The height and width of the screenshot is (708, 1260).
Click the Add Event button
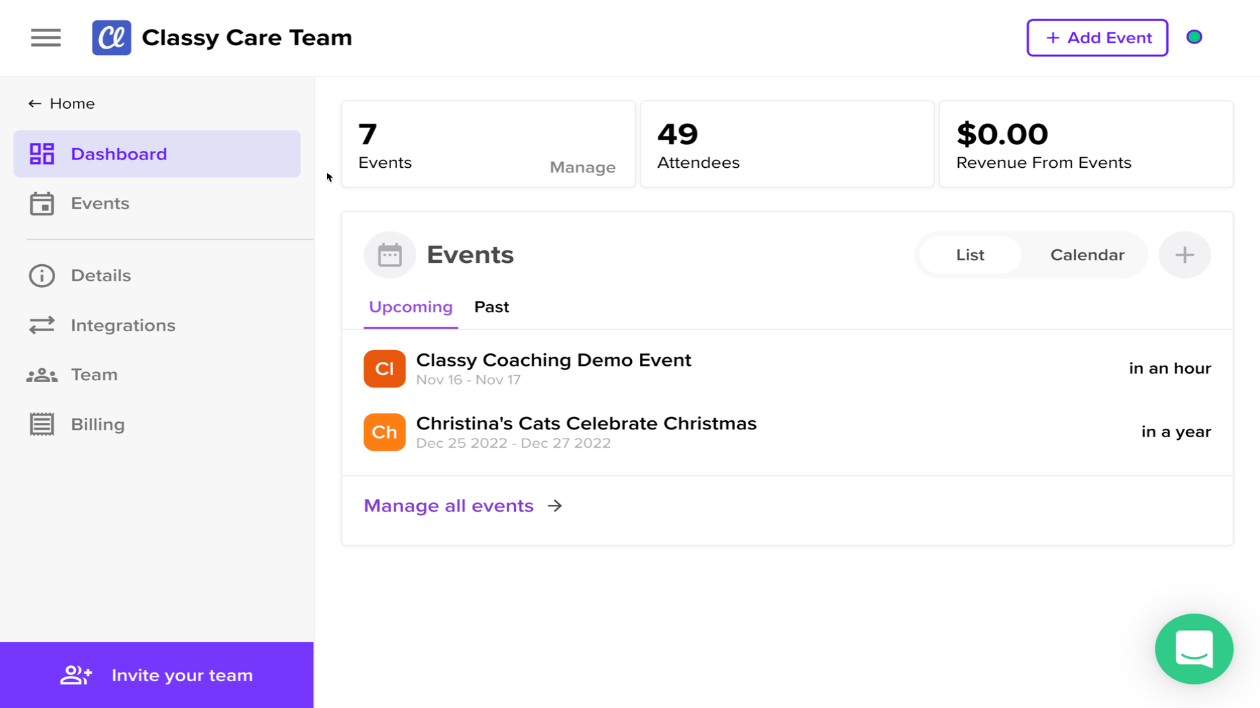(x=1097, y=37)
